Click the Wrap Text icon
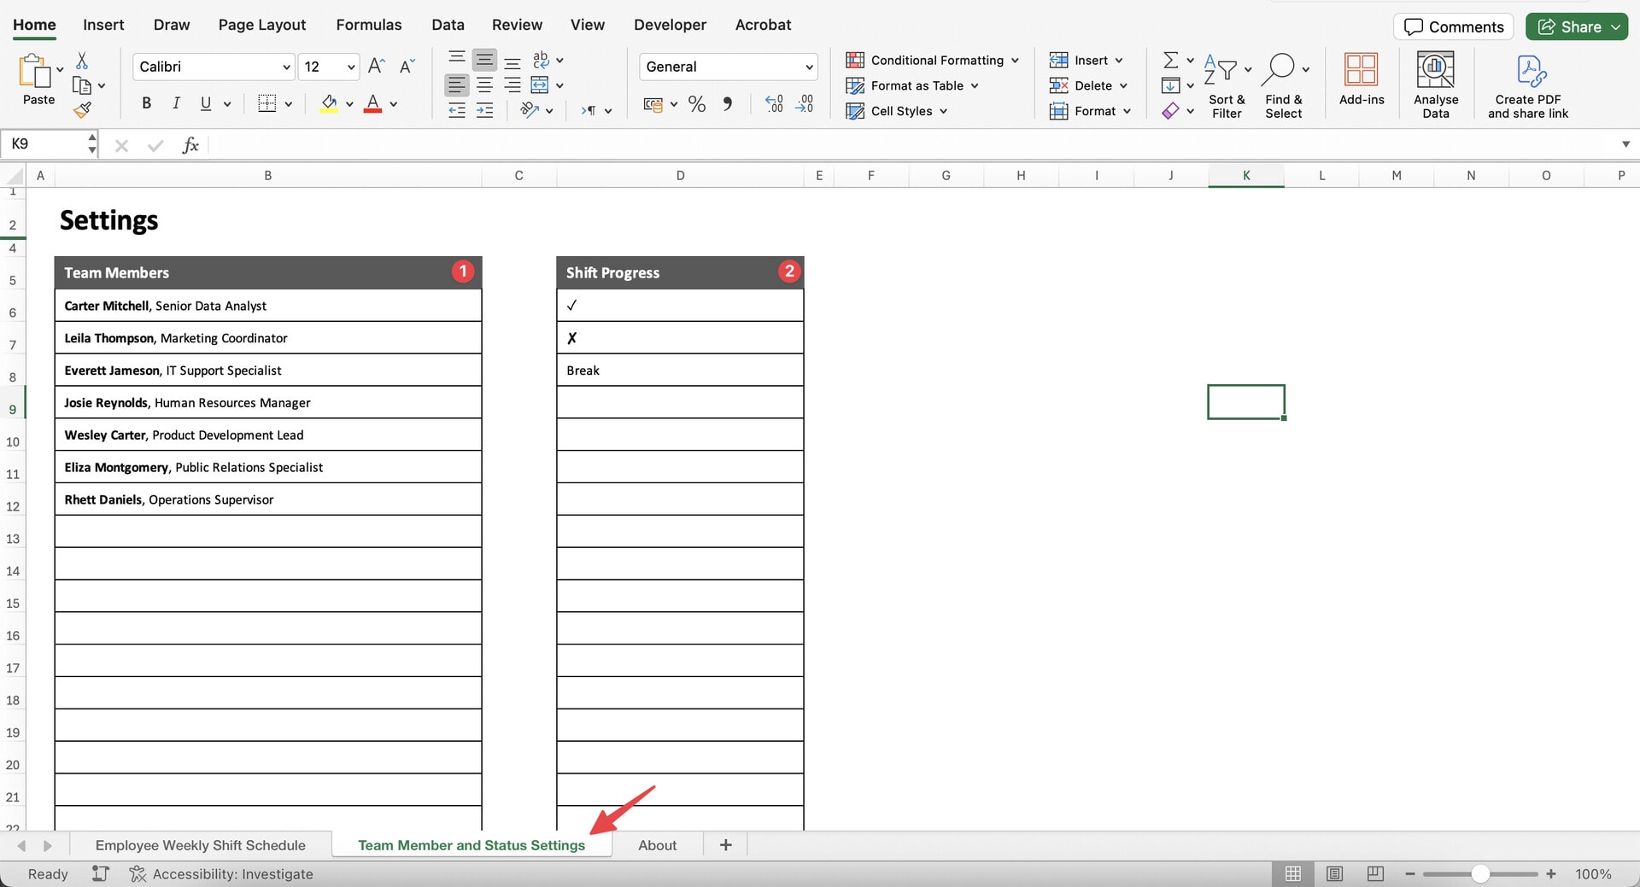The height and width of the screenshot is (887, 1640). click(x=541, y=60)
